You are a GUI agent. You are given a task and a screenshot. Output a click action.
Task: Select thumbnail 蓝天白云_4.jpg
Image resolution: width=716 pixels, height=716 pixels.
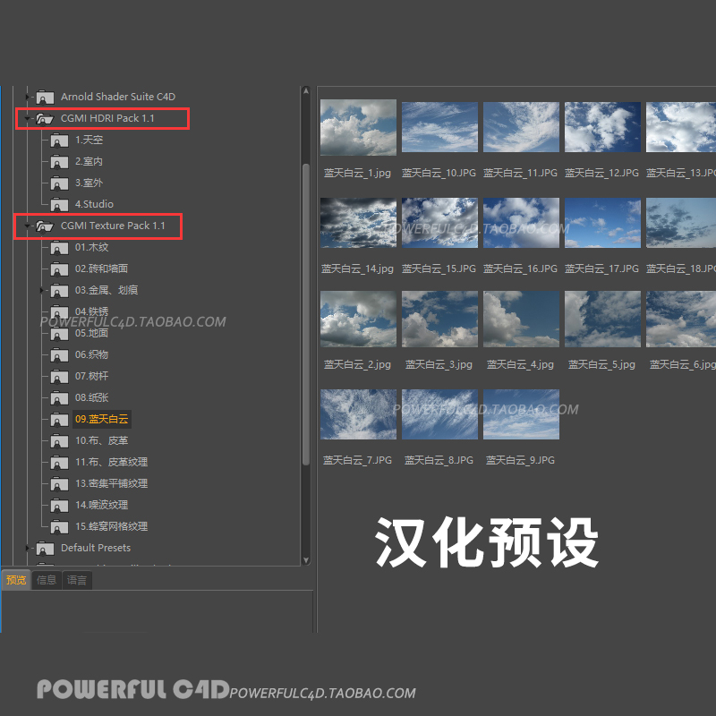tap(521, 320)
